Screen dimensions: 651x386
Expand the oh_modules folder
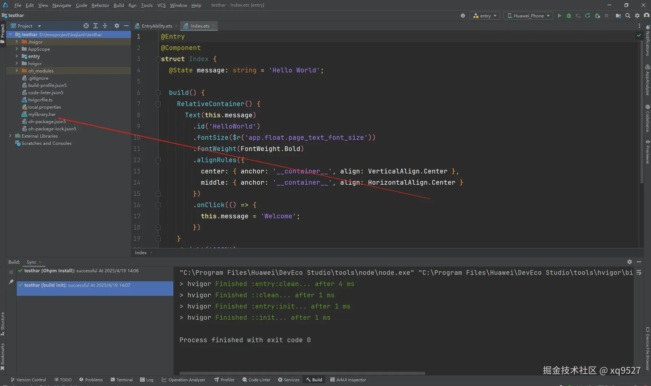tap(17, 71)
